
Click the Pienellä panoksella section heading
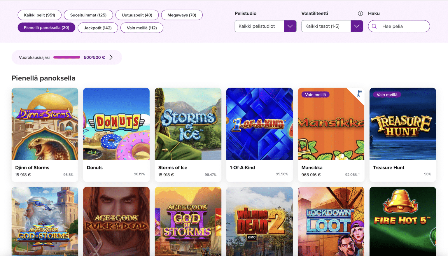point(43,78)
